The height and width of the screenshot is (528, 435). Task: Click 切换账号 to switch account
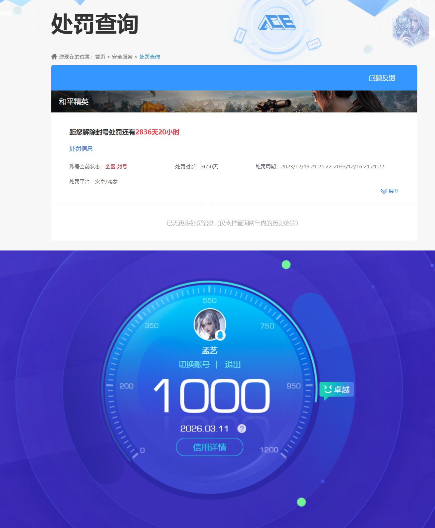click(194, 365)
